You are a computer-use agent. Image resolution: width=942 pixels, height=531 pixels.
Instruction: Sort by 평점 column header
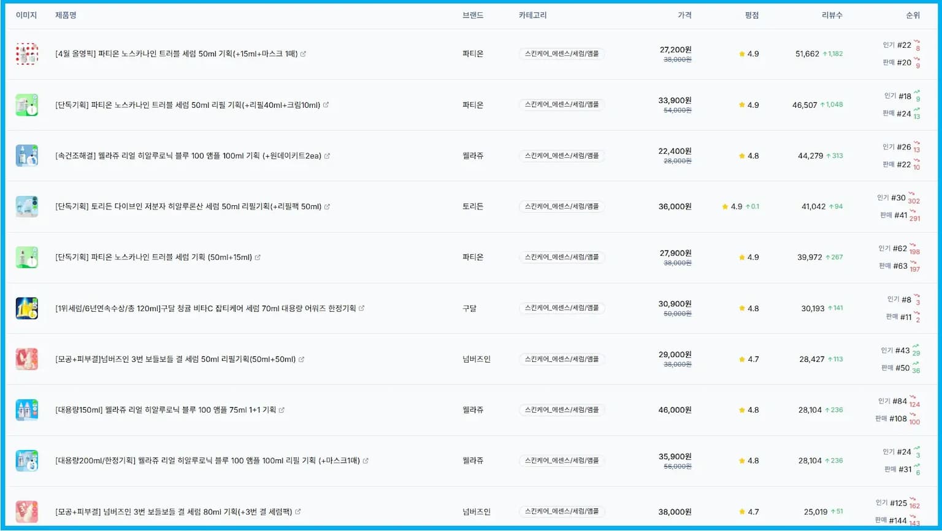752,15
